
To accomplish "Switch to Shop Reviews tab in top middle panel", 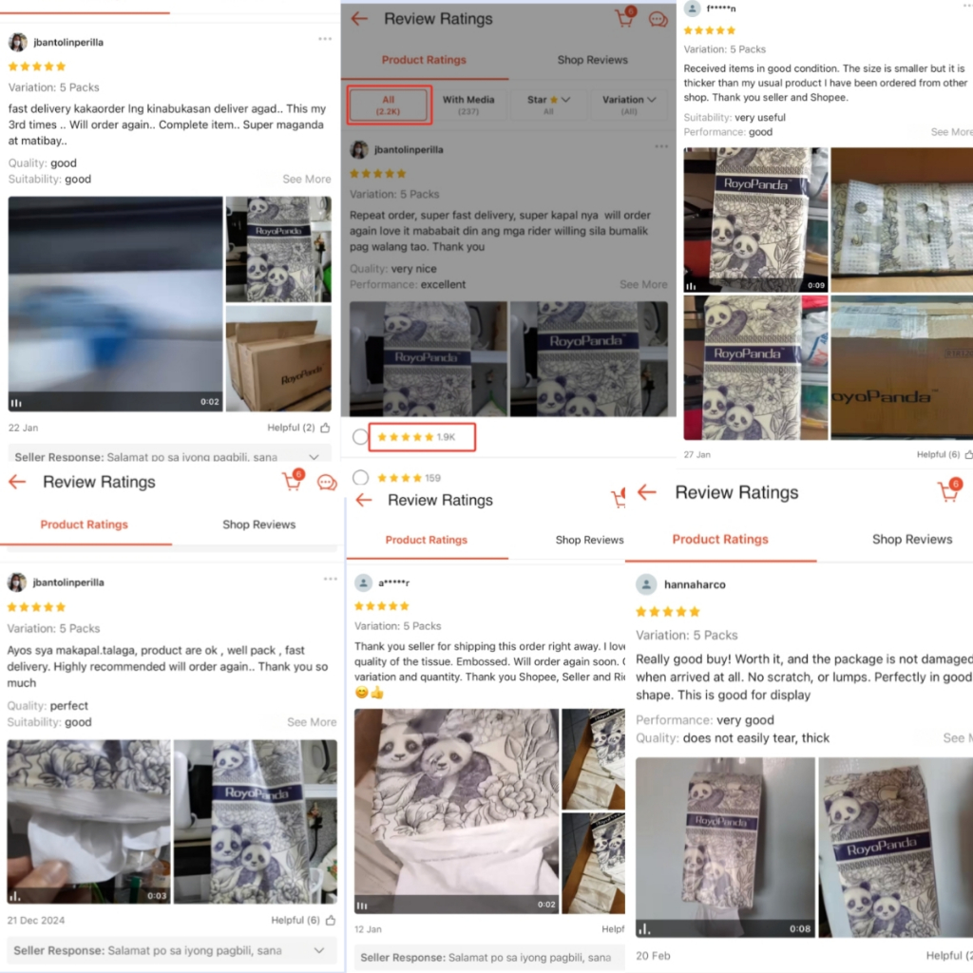I will (592, 60).
